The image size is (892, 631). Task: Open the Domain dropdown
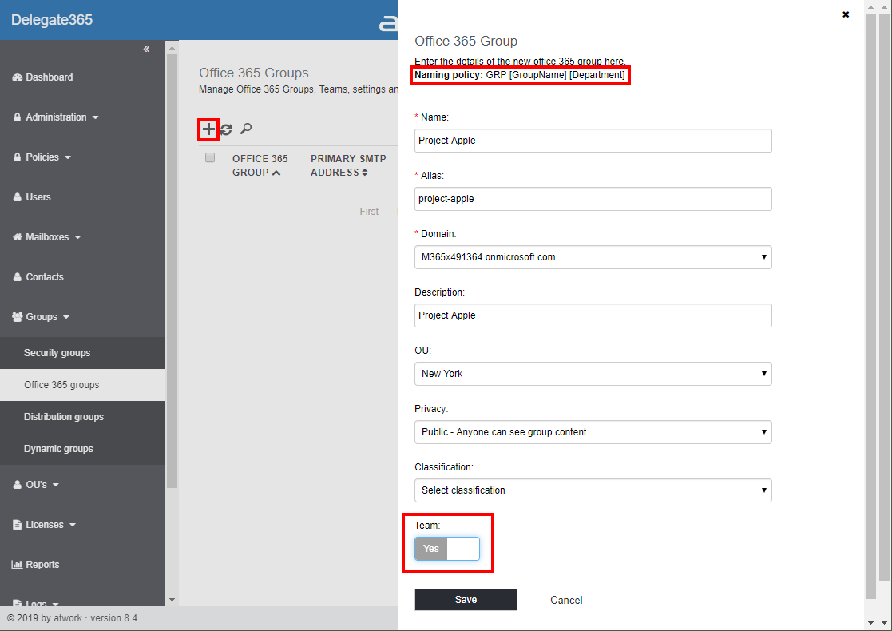point(593,257)
